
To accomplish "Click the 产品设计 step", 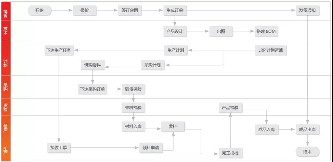I will pos(175,31).
